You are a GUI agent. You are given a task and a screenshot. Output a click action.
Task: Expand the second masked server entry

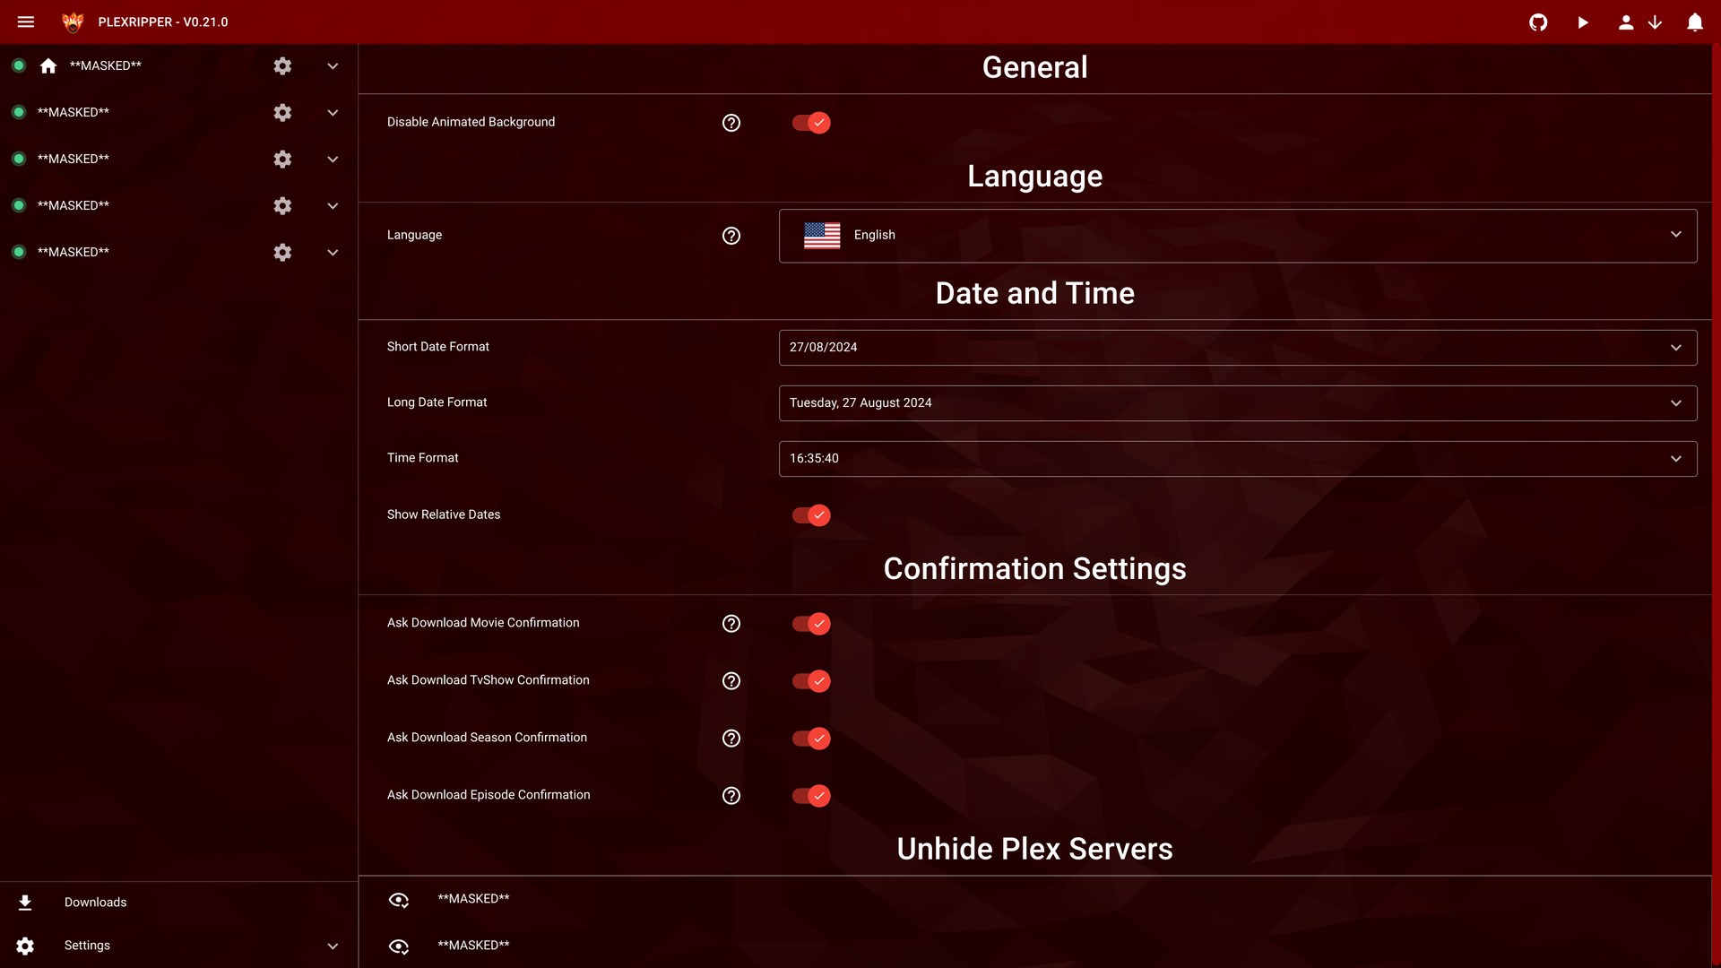point(334,112)
